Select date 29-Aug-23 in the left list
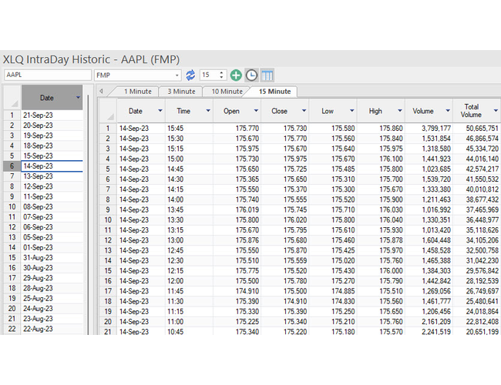The image size is (501, 385). [x=52, y=278]
